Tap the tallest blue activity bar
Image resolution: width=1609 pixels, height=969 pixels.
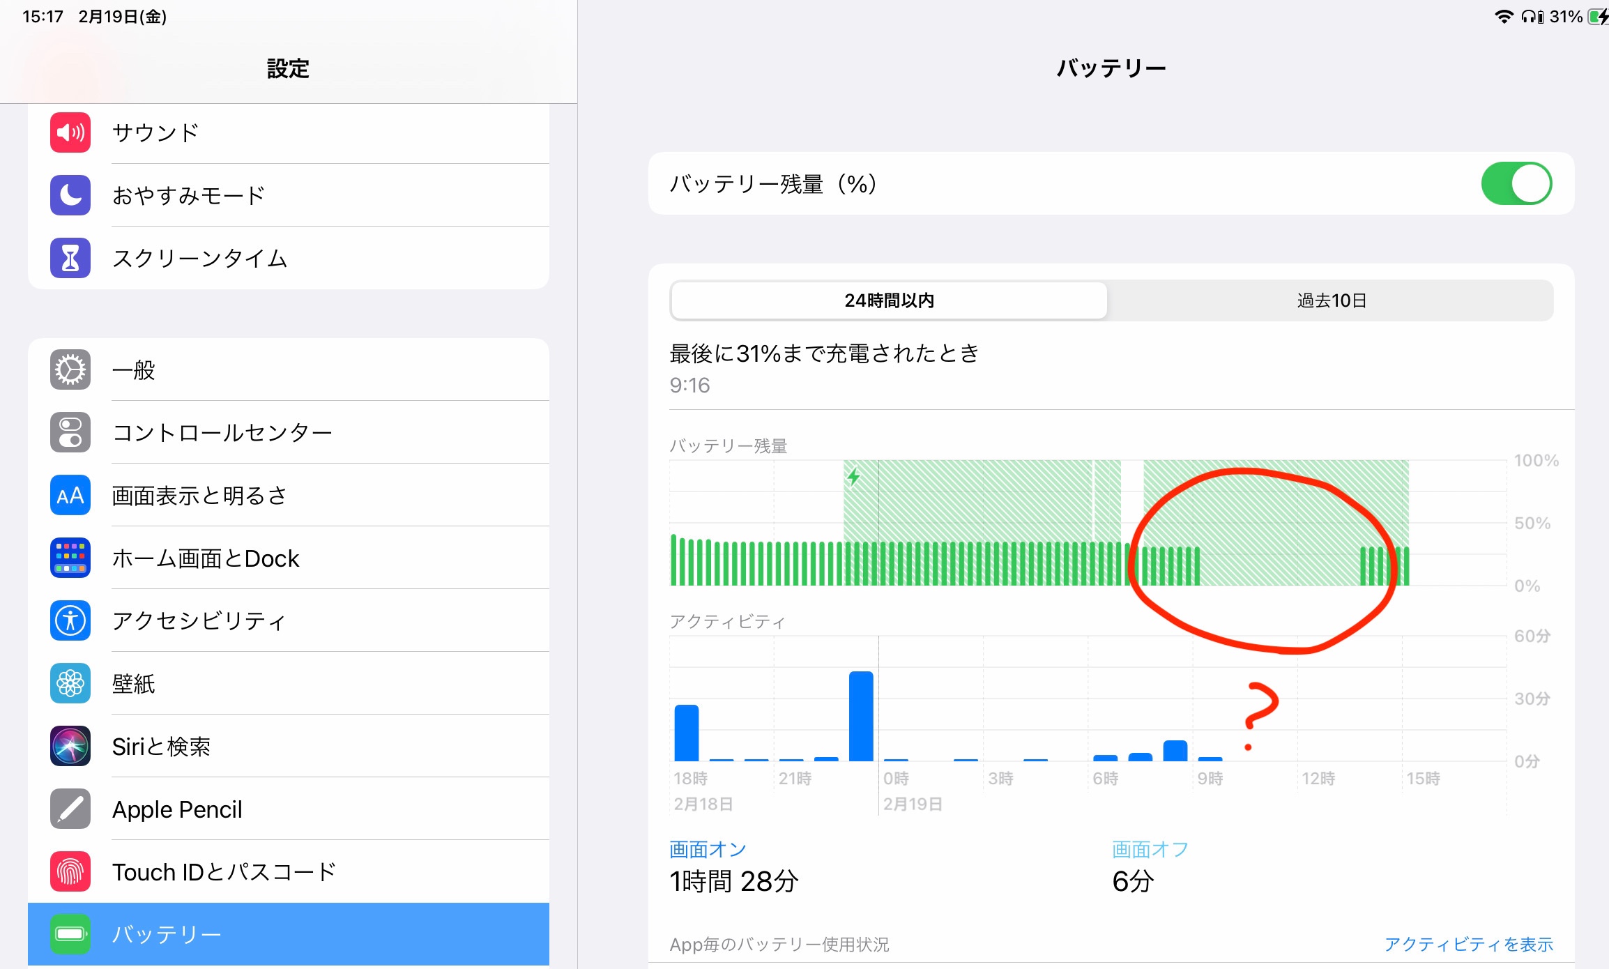click(861, 717)
